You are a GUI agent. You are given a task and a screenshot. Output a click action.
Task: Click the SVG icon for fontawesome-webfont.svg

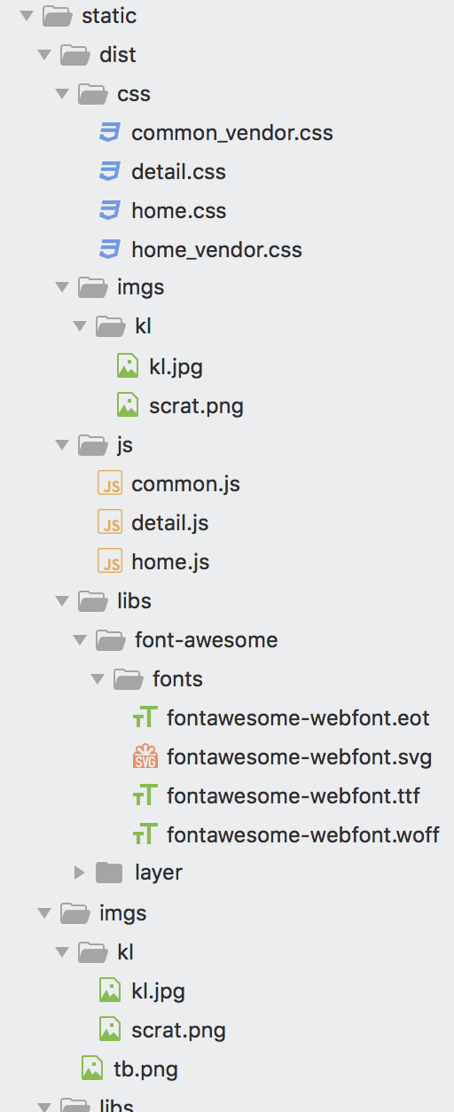point(145,757)
